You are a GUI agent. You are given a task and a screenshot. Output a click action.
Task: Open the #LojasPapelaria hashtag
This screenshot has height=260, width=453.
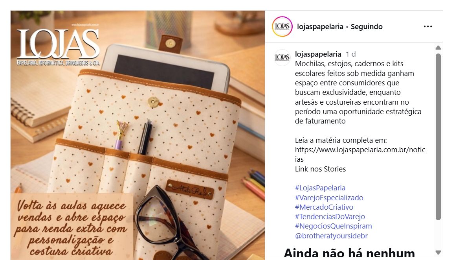click(320, 188)
